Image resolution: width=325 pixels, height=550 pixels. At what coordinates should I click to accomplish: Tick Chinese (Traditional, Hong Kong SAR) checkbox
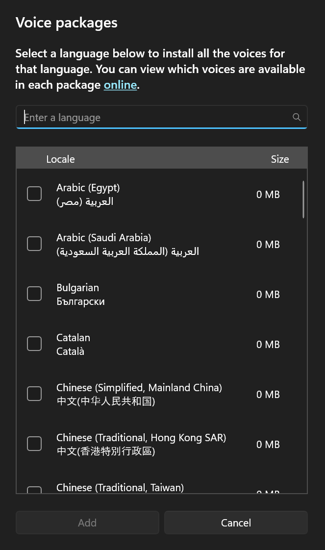point(34,444)
